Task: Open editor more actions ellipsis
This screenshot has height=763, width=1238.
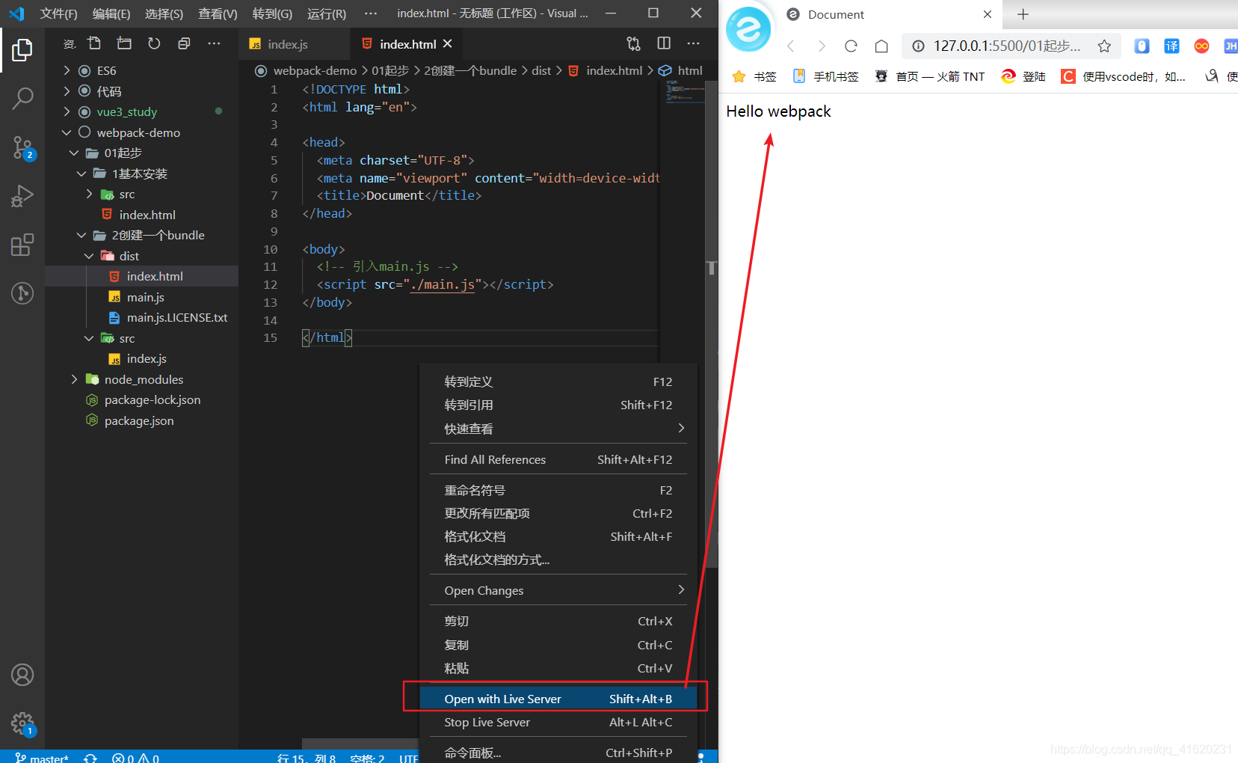Action: [693, 43]
